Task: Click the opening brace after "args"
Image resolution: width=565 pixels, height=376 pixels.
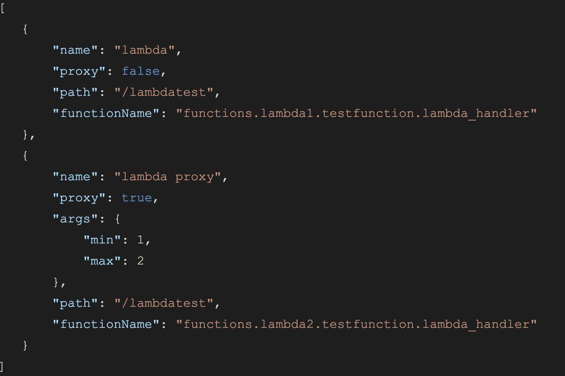Action: [x=118, y=219]
